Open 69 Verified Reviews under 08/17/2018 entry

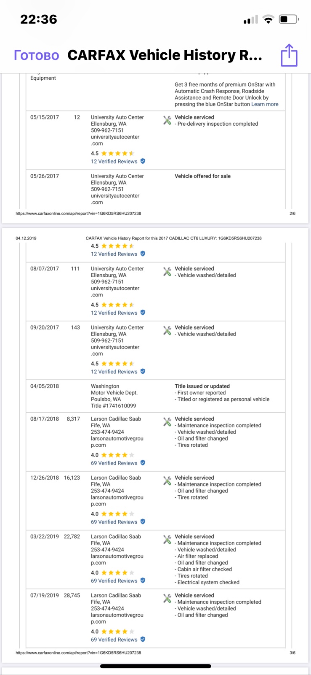[114, 463]
